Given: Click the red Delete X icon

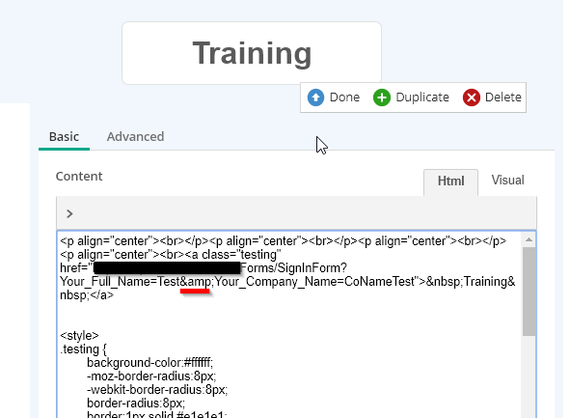Looking at the screenshot, I should [471, 98].
